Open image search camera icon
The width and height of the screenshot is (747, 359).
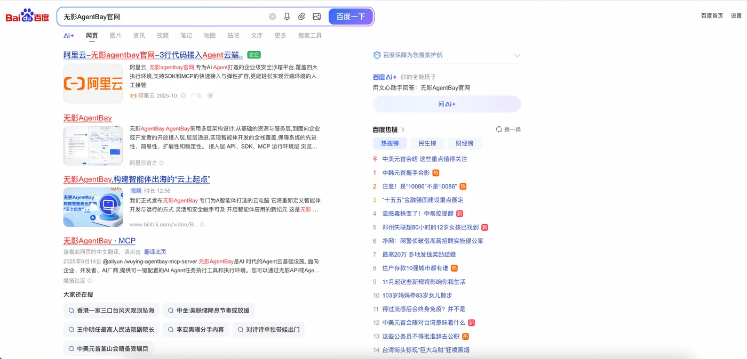tap(316, 17)
